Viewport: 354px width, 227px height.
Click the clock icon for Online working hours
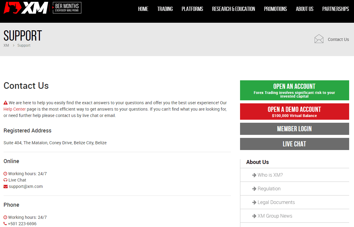5,173
